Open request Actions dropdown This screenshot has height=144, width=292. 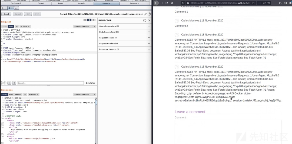[x=25, y=27]
